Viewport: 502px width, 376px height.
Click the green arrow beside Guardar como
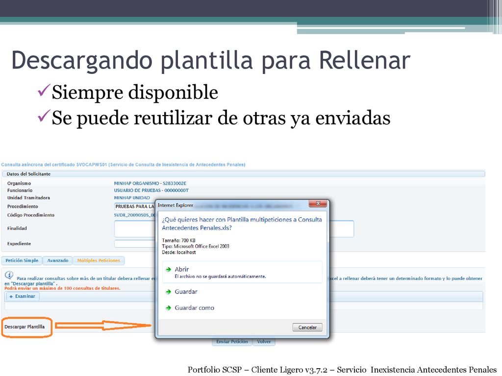(x=169, y=308)
